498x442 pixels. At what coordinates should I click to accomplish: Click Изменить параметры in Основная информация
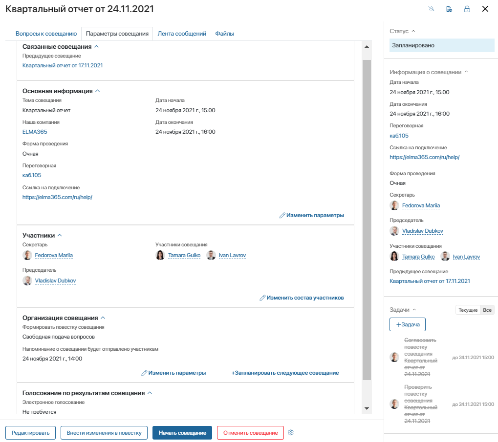pos(315,215)
